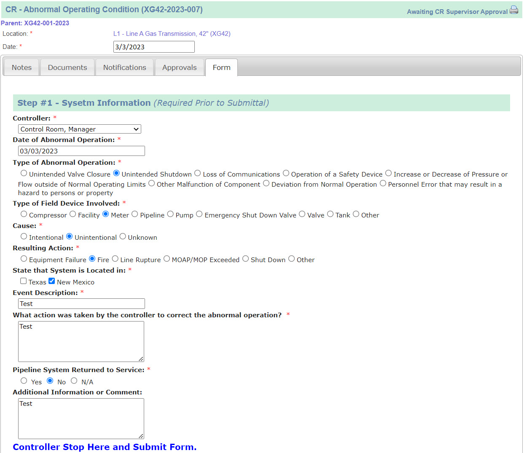
Task: Select MOAP/MOP Exceeded option
Action: tap(167, 259)
